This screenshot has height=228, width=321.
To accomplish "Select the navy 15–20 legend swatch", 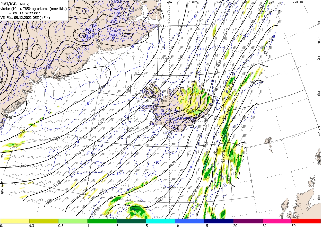I will tap(219, 221).
